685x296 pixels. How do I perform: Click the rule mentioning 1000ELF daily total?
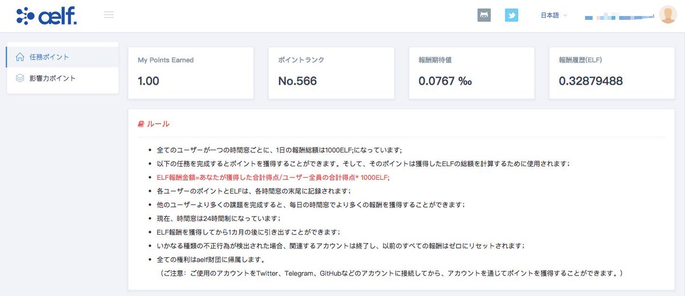[279, 150]
